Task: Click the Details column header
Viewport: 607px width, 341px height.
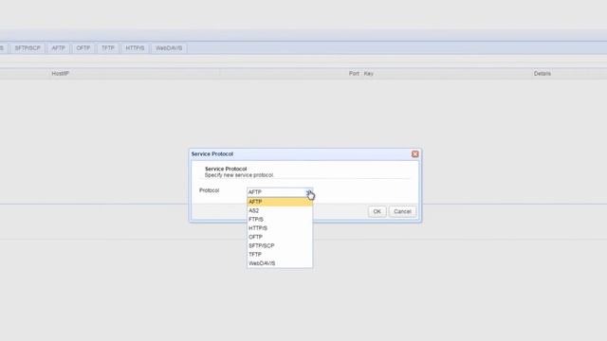Action: pos(542,74)
